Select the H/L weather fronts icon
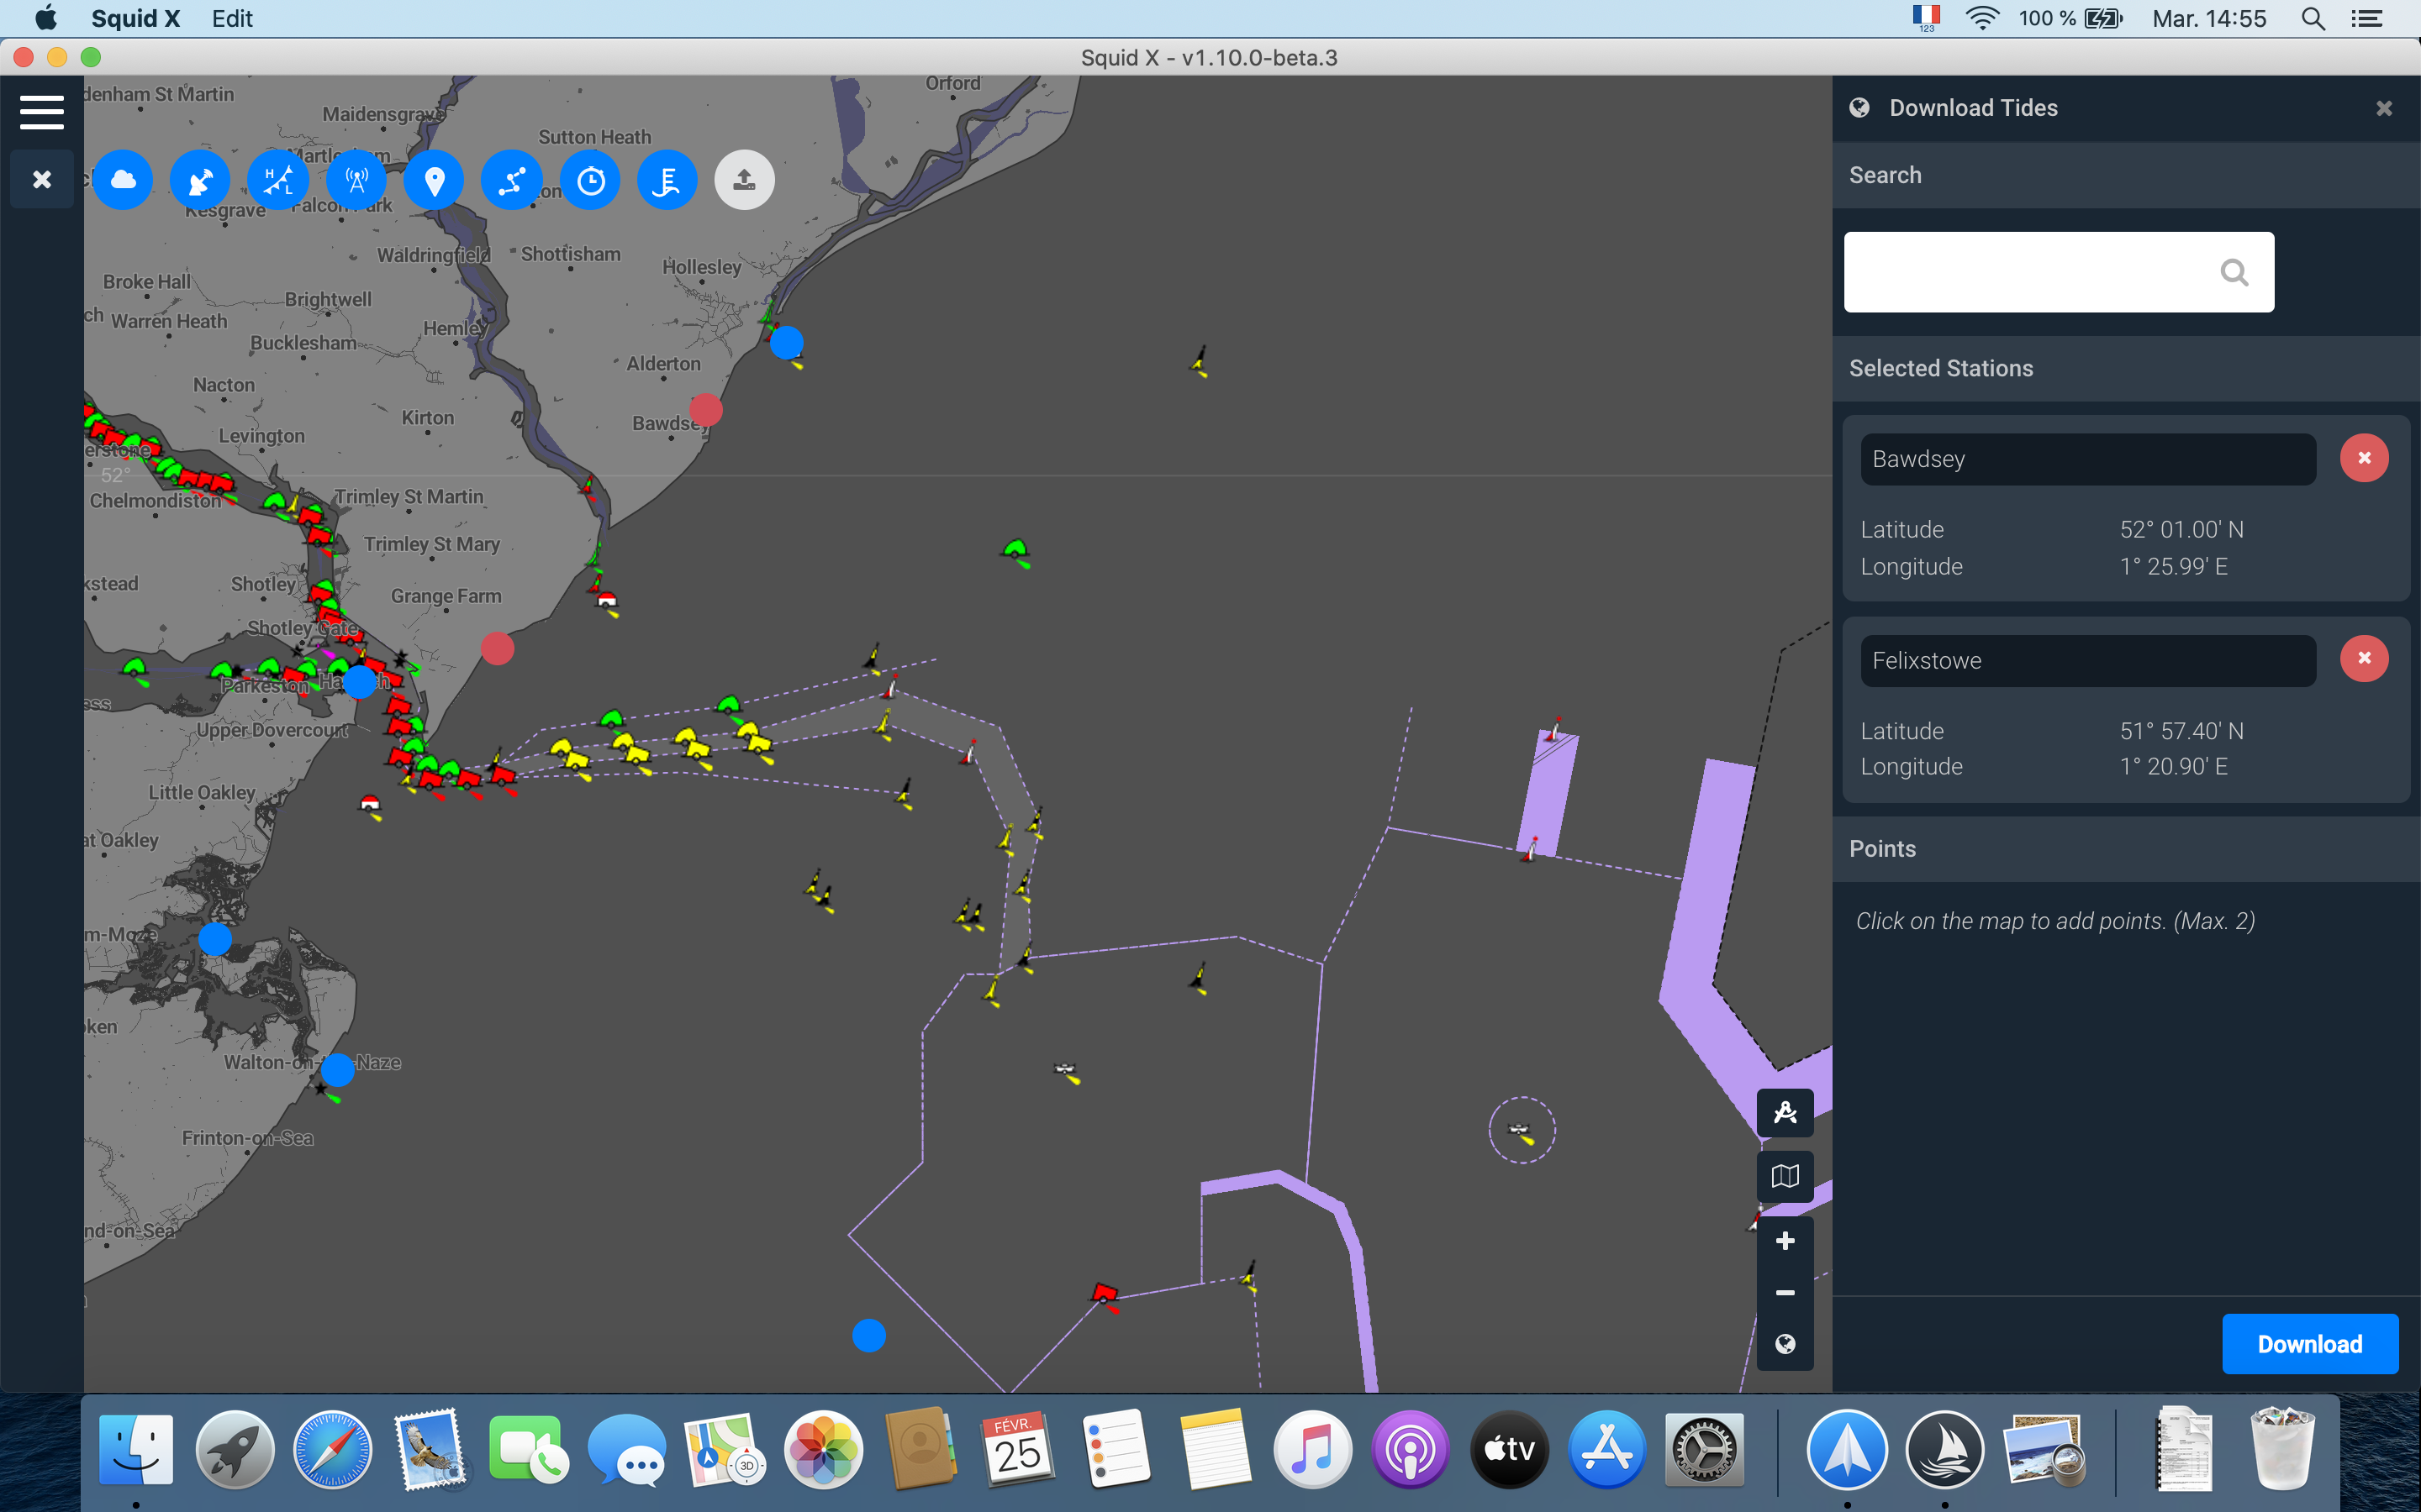 tap(278, 180)
